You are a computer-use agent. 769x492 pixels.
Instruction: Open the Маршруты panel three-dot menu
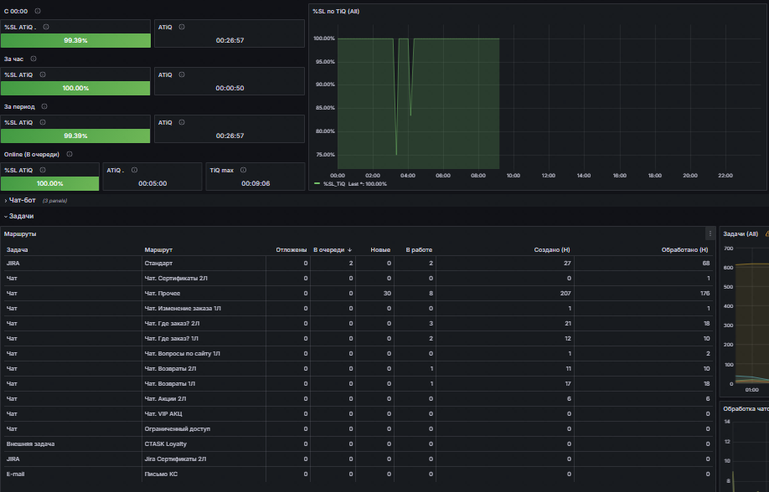click(x=710, y=233)
